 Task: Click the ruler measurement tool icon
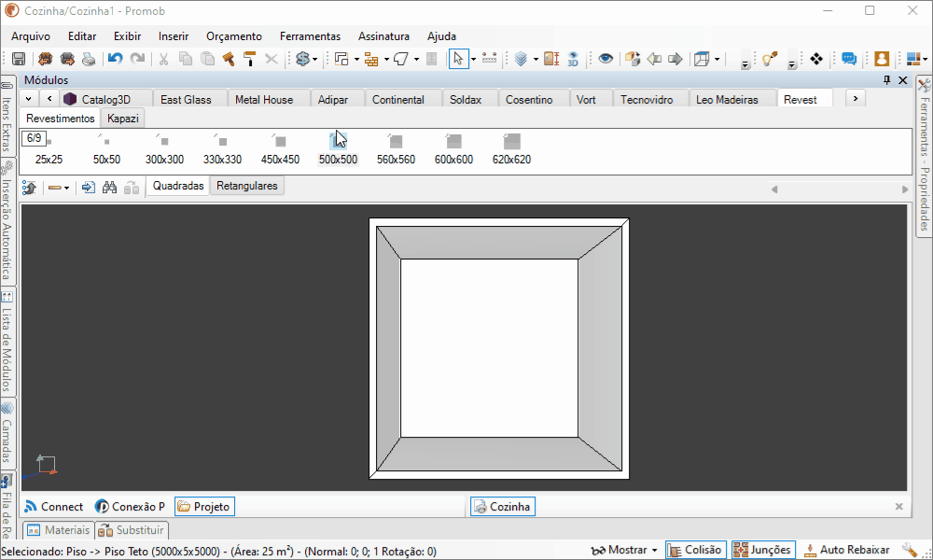(489, 58)
